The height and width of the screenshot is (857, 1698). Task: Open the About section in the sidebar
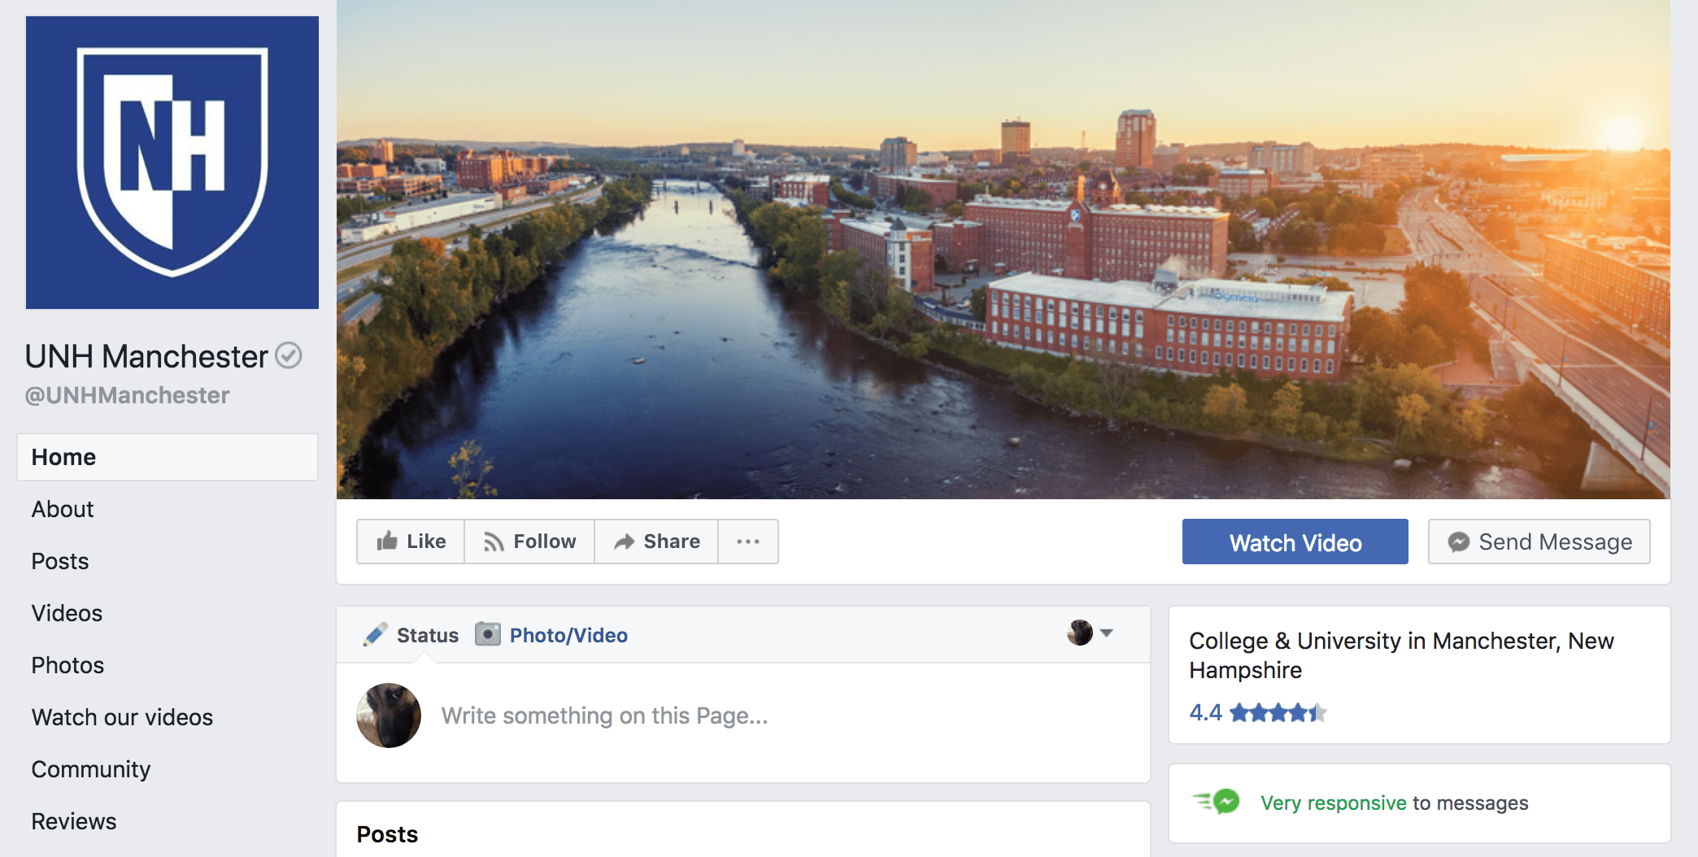[63, 509]
